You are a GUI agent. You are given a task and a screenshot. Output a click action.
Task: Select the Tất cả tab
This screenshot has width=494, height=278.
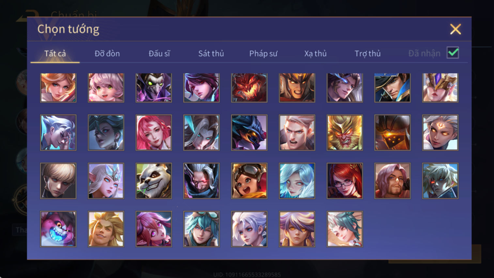pos(55,54)
